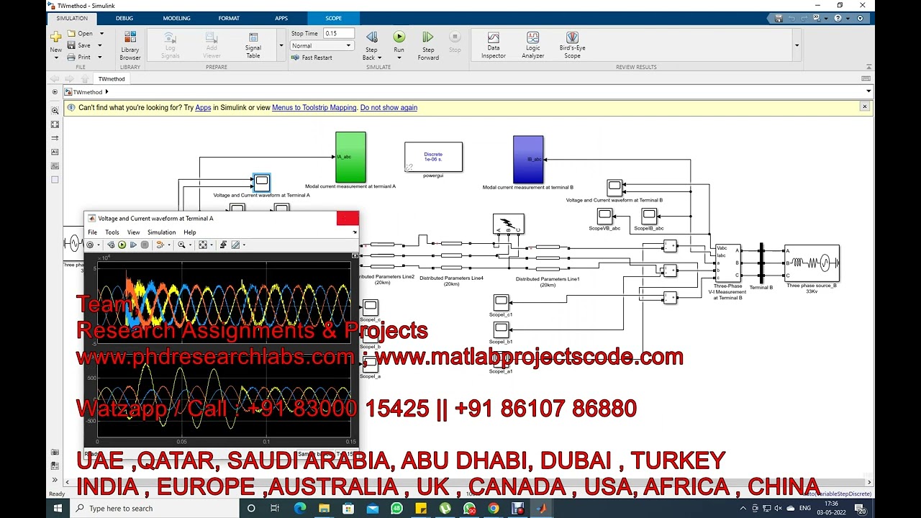The width and height of the screenshot is (921, 518).
Task: Click the powergui Discrete block
Action: click(433, 157)
